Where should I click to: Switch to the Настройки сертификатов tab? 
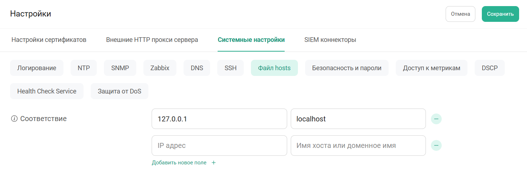coord(49,40)
